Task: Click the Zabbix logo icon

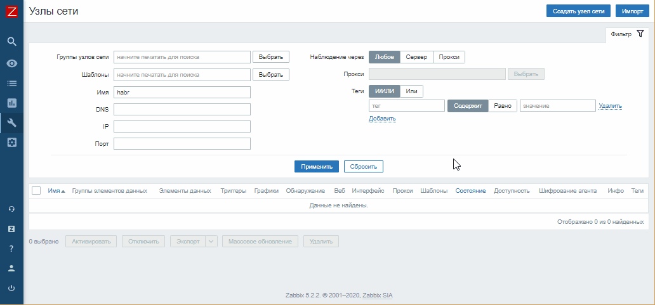Action: 12,11
